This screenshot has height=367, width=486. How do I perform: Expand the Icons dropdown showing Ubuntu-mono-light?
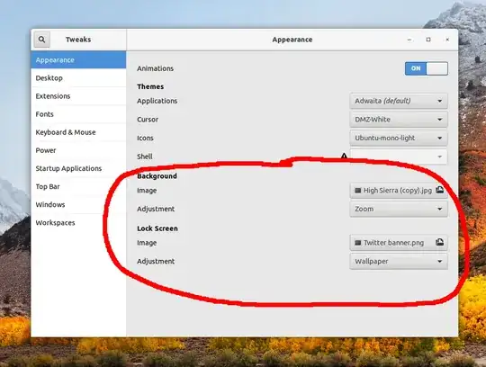point(399,139)
